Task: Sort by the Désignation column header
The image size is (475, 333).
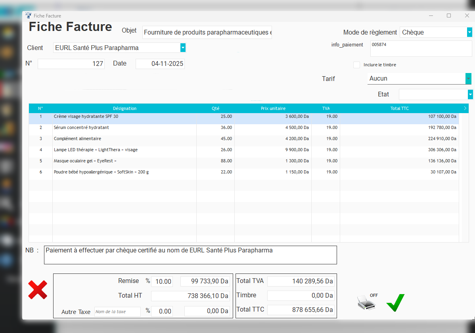Action: [124, 108]
